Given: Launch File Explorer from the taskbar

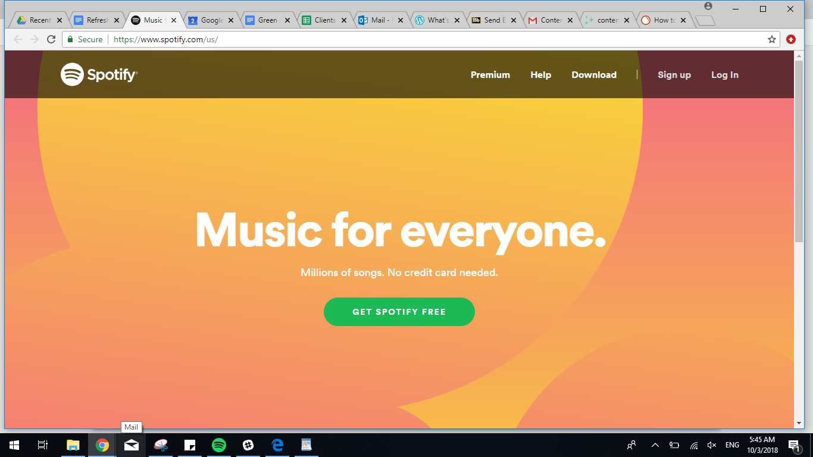Looking at the screenshot, I should coord(73,445).
